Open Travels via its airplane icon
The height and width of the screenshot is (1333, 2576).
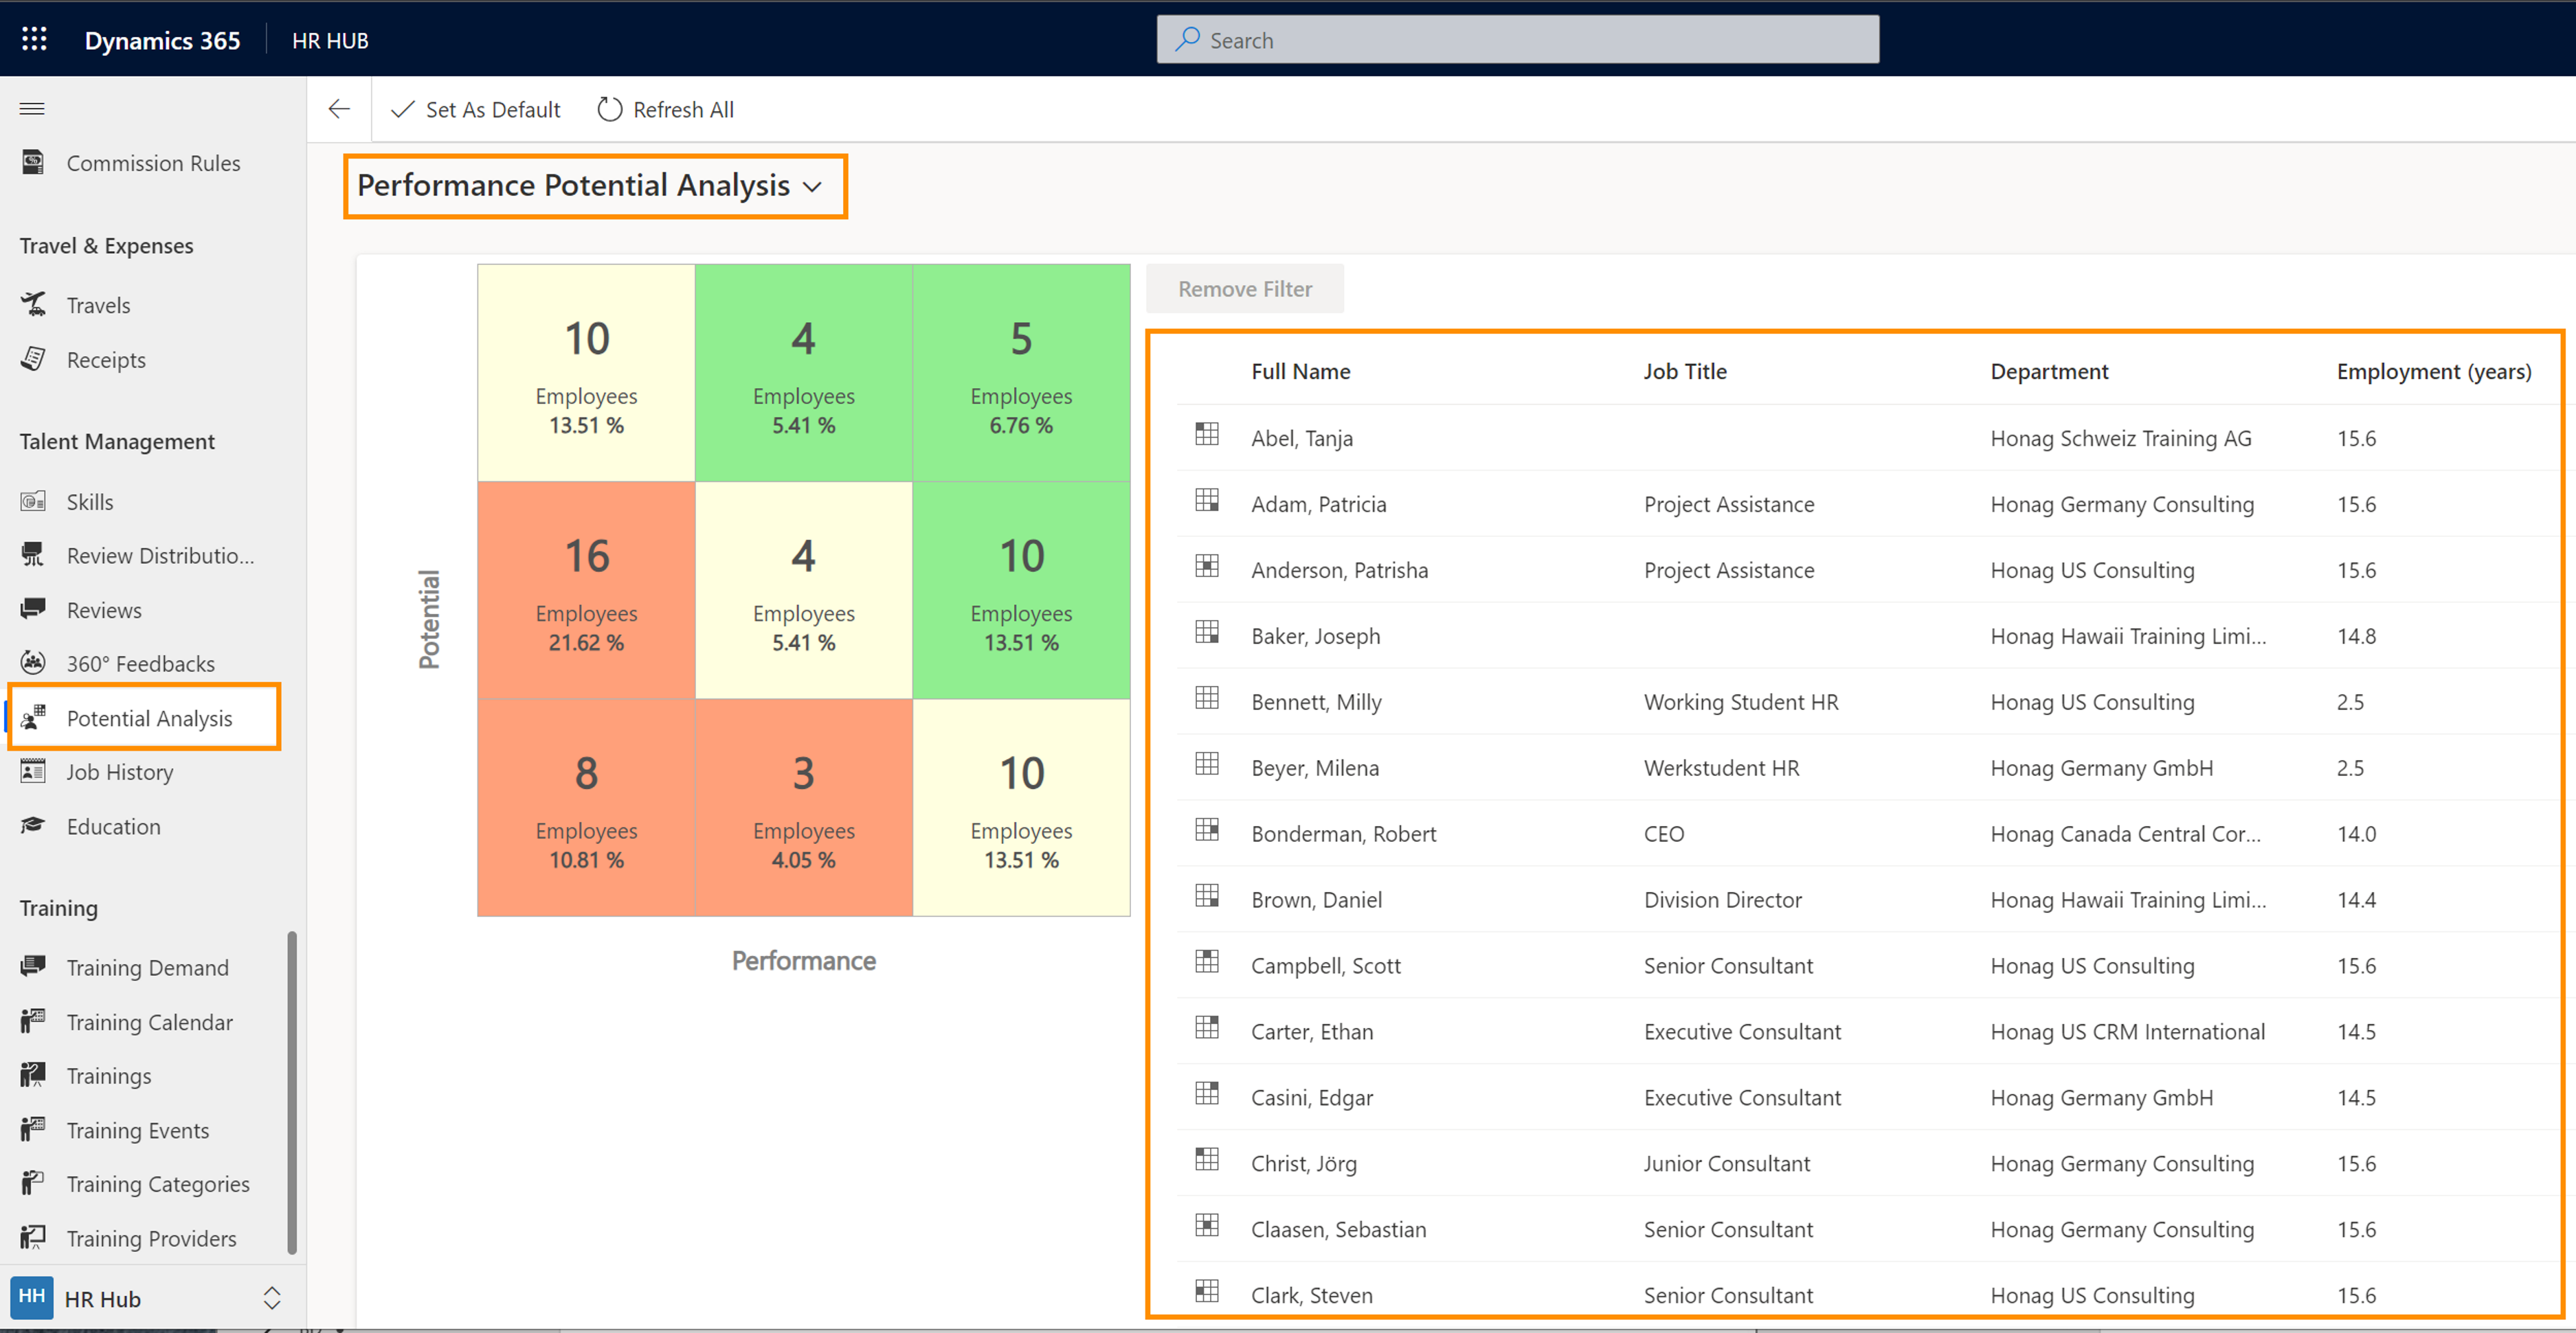[34, 304]
